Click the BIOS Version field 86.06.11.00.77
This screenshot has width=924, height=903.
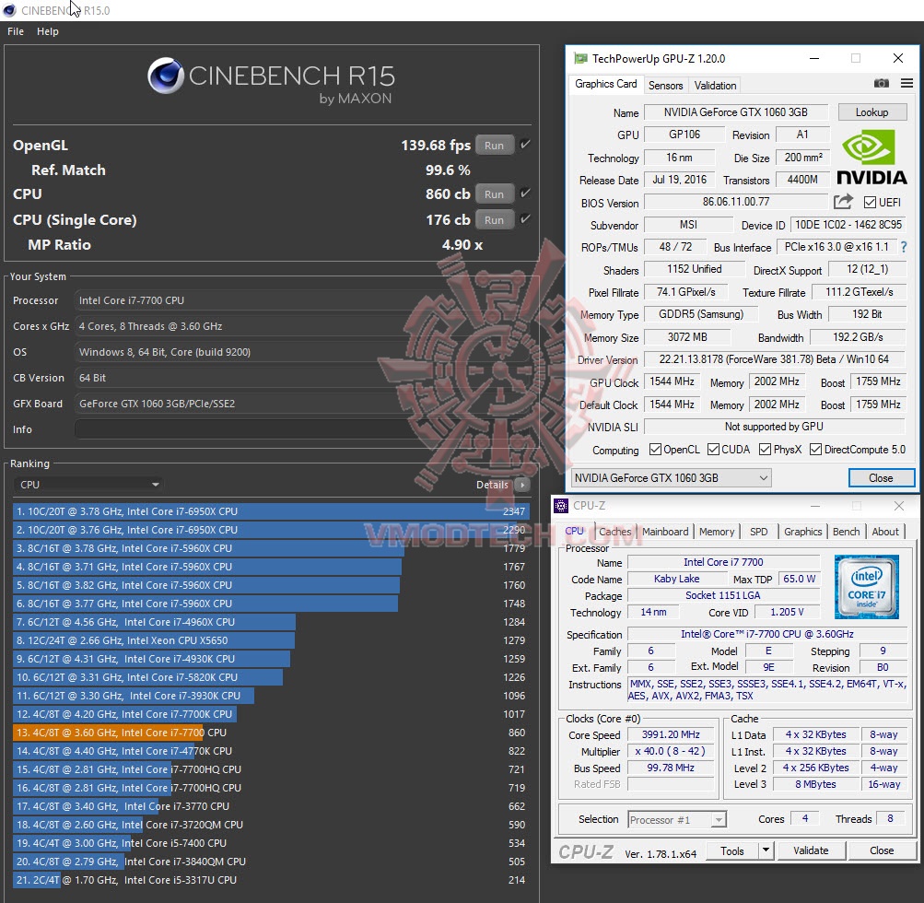[736, 202]
